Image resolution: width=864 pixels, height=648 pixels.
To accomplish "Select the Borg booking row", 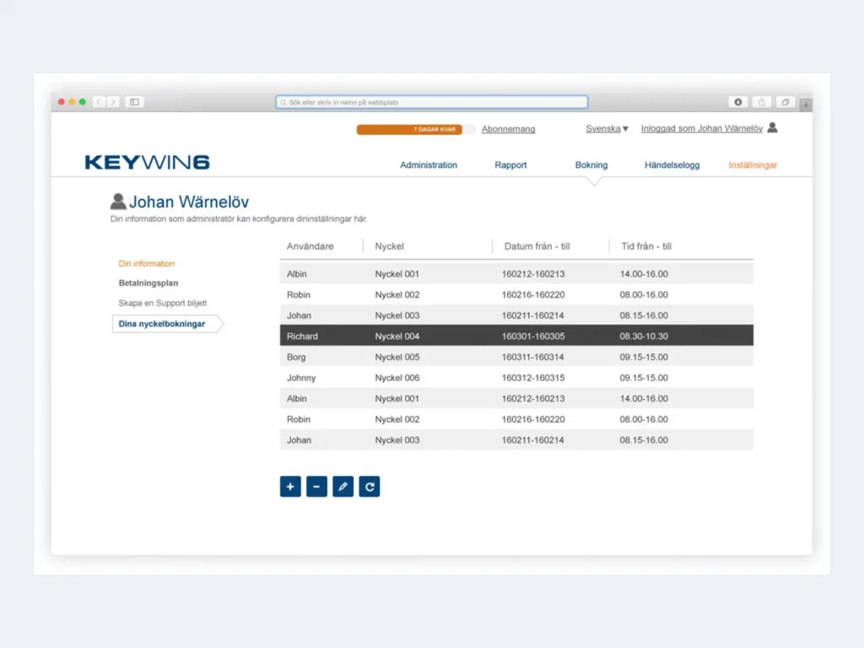I will pyautogui.click(x=516, y=357).
